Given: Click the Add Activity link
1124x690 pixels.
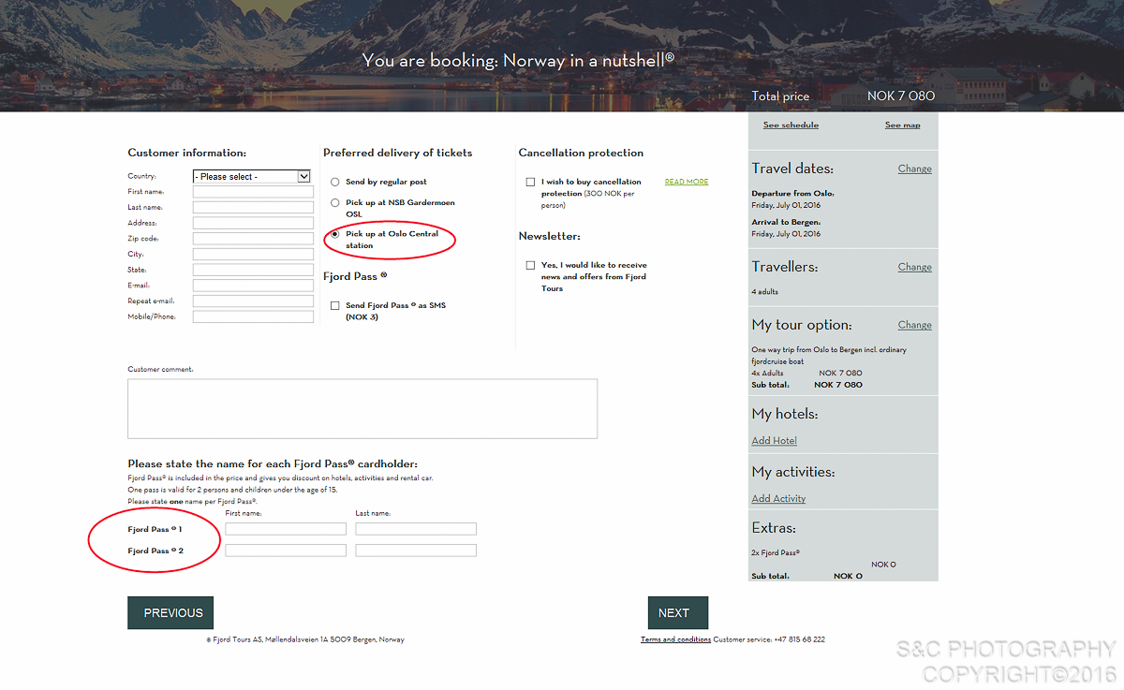Looking at the screenshot, I should pyautogui.click(x=778, y=499).
